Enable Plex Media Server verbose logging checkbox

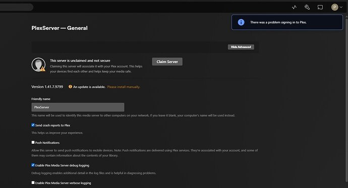click(x=33, y=182)
